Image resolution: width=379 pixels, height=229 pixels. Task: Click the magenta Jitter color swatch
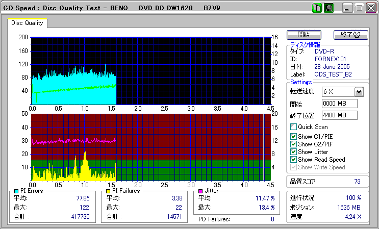coord(200,191)
